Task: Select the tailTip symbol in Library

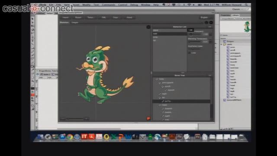Action: [233, 97]
